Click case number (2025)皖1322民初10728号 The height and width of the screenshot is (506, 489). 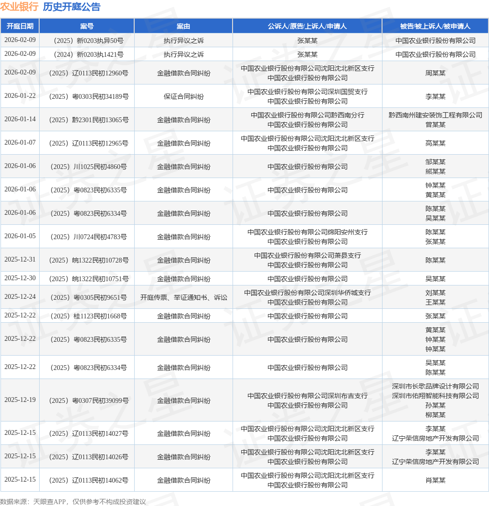click(x=87, y=261)
